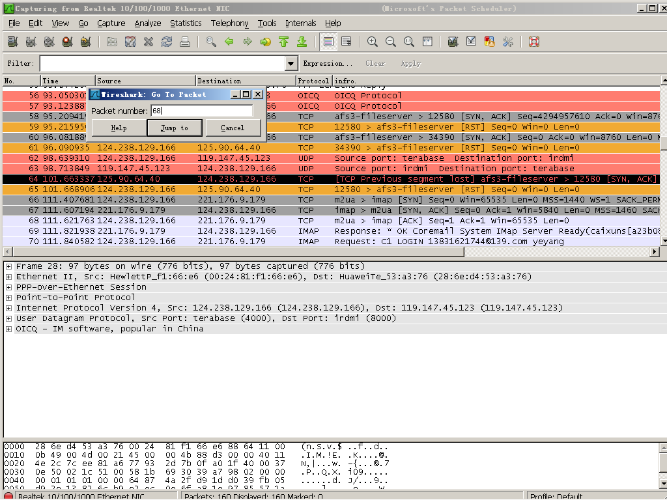Screen dimensions: 667x500
Task: Close the capture file icon
Action: tap(149, 42)
